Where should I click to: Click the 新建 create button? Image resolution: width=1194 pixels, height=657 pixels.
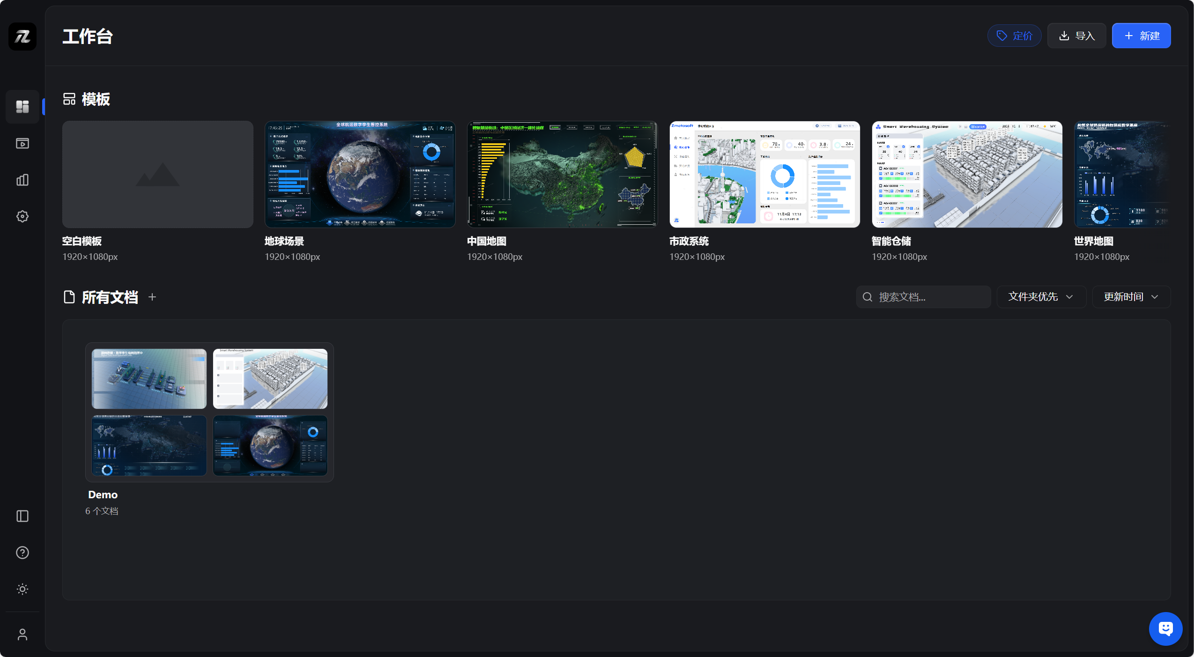[x=1141, y=36]
